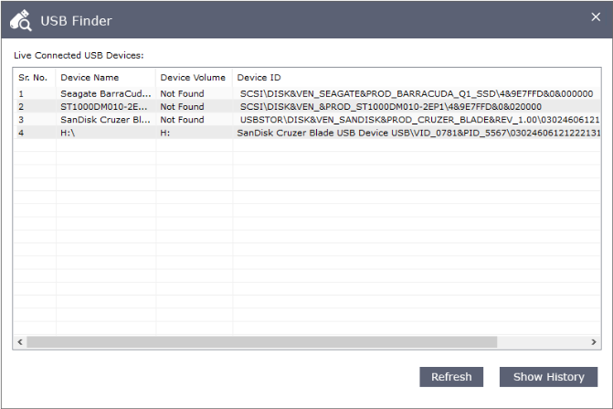
Task: Click the Device Name column header
Action: [x=90, y=78]
